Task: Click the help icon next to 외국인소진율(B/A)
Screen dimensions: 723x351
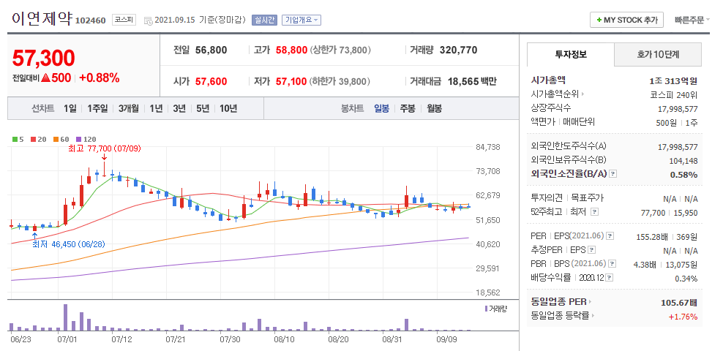Action: coord(613,174)
